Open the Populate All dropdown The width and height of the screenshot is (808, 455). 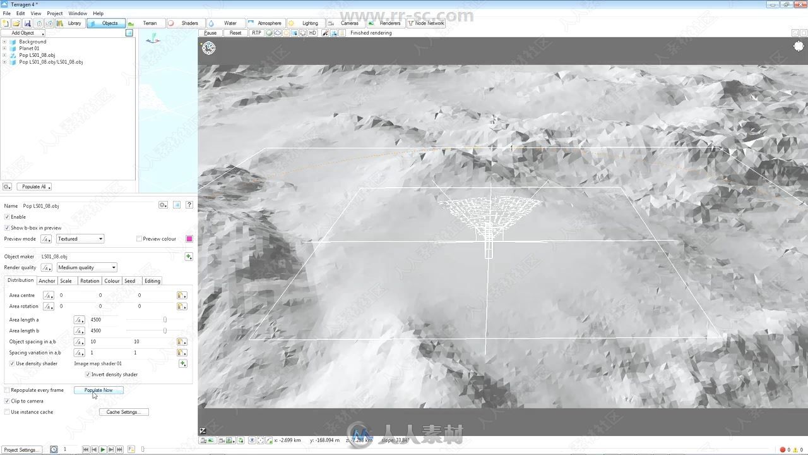pyautogui.click(x=34, y=186)
